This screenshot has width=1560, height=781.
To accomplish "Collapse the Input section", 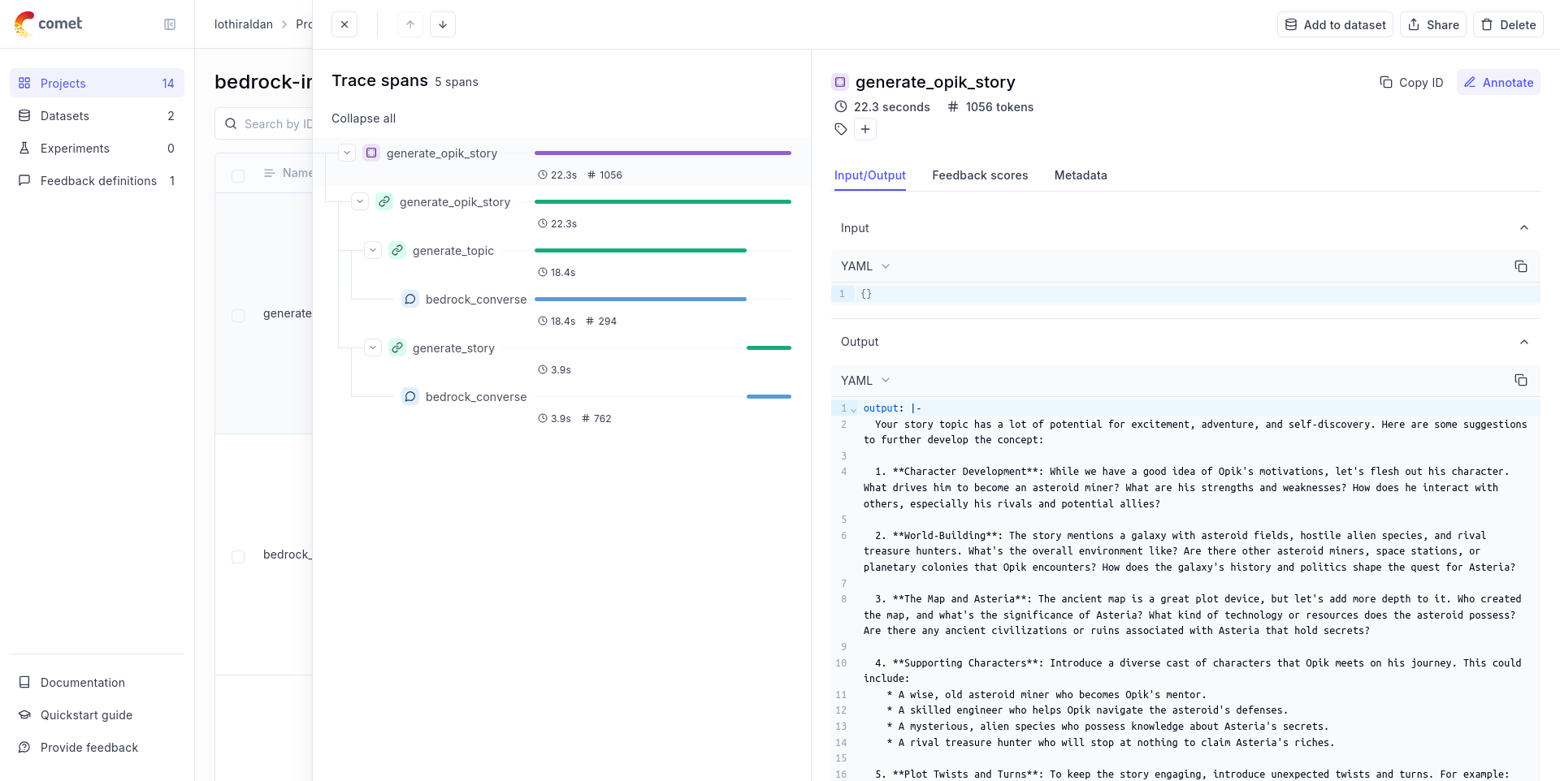I will click(x=1523, y=228).
